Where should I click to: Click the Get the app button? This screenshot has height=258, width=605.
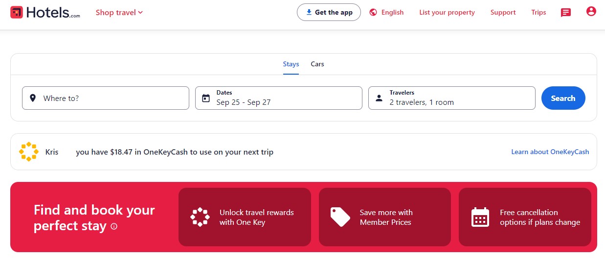click(x=329, y=13)
